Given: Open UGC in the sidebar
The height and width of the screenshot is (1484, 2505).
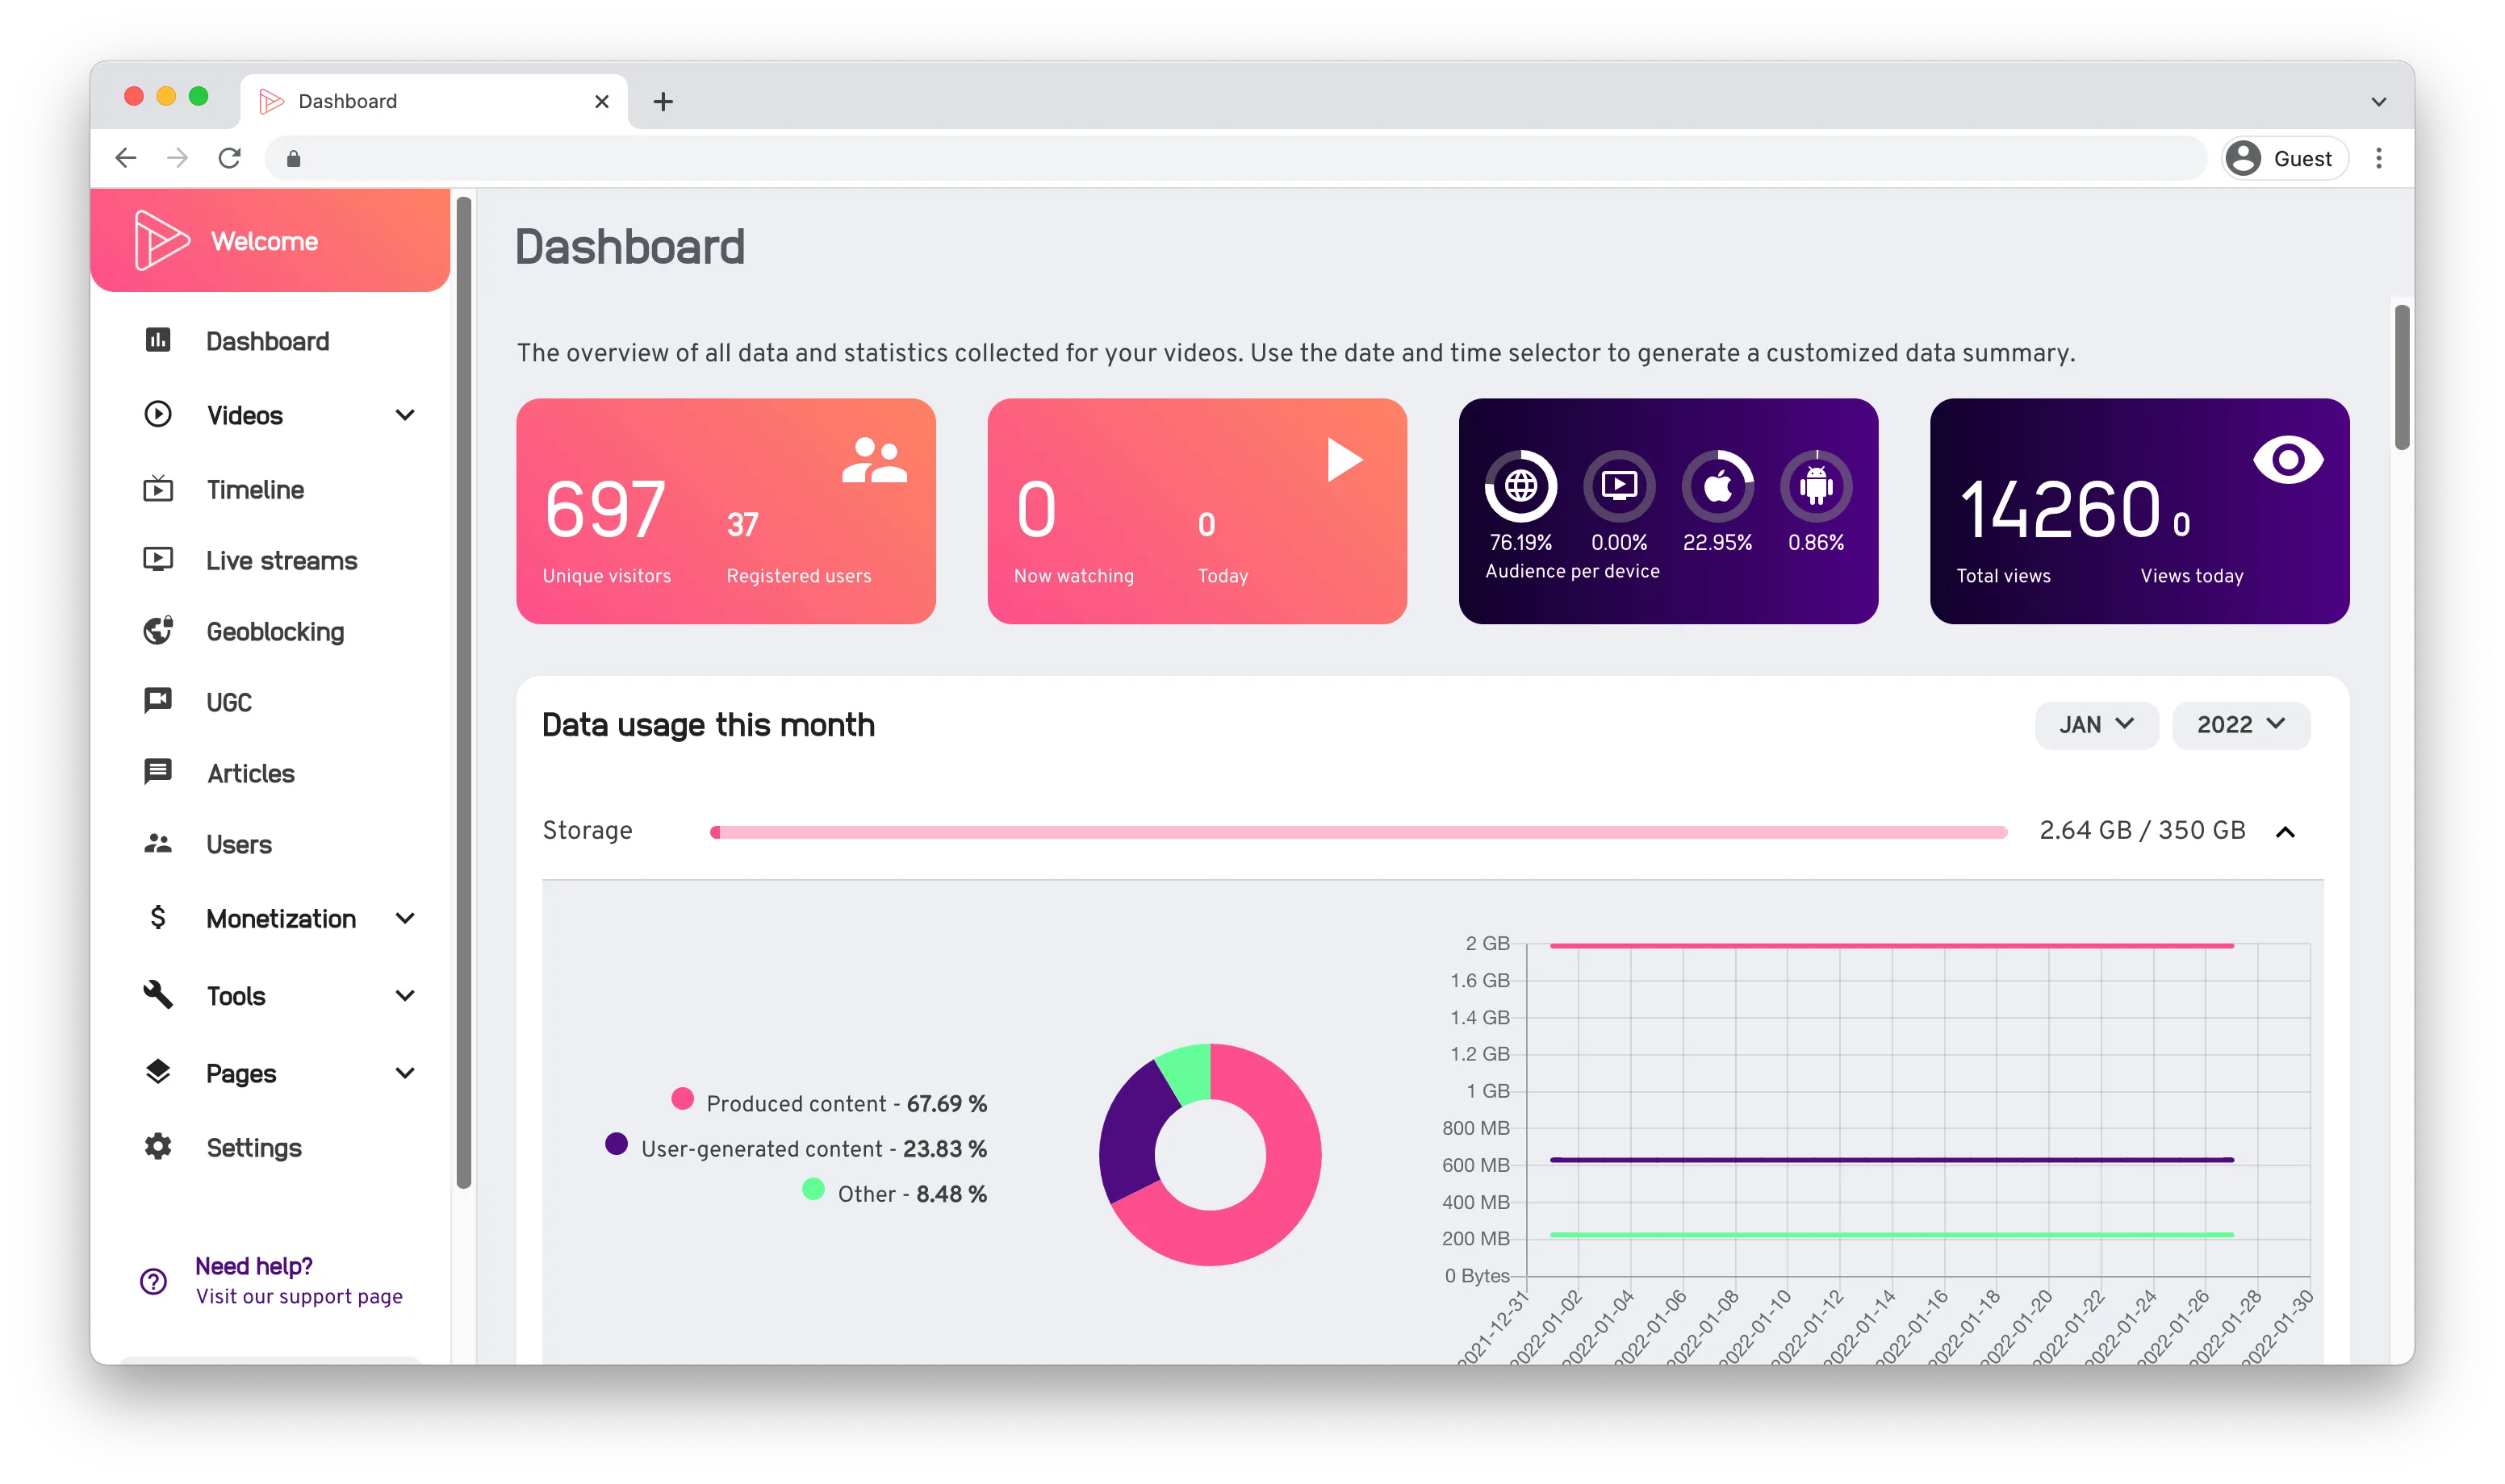Looking at the screenshot, I should pyautogui.click(x=229, y=702).
